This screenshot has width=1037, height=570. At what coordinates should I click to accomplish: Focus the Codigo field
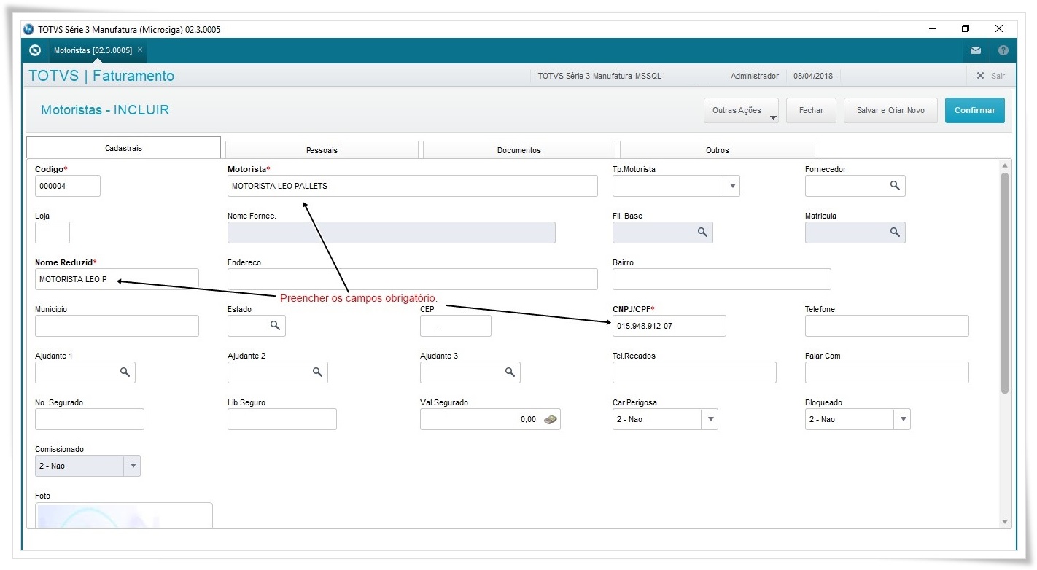coord(68,186)
